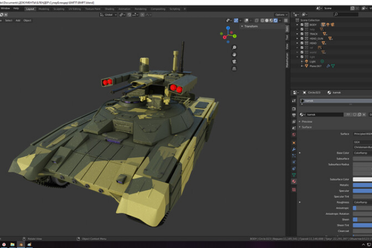Switch perspective with the grid gizmo icon
This screenshot has height=248, width=372.
(x=235, y=68)
